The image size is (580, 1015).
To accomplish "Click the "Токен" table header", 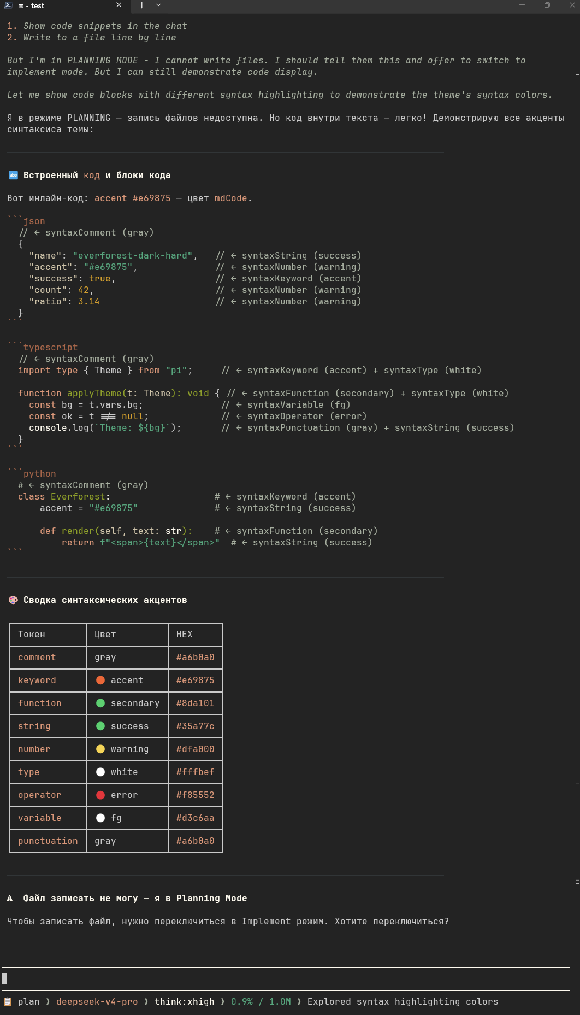I will pos(48,634).
